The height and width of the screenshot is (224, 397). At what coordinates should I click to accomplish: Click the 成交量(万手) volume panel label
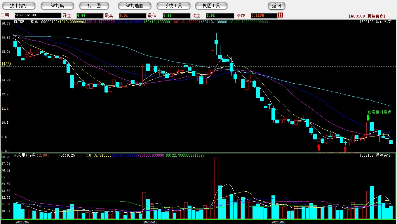[25, 155]
